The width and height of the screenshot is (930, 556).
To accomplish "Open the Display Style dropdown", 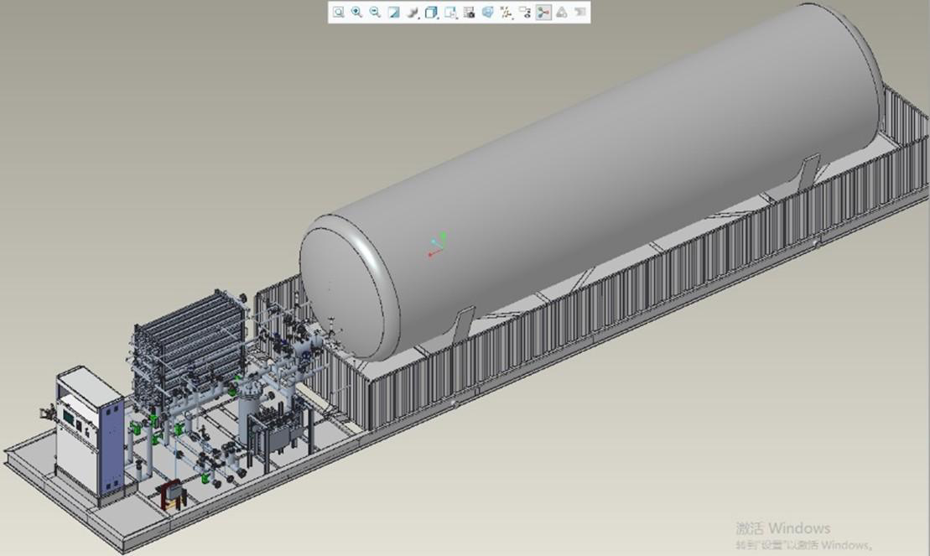I will [x=431, y=13].
